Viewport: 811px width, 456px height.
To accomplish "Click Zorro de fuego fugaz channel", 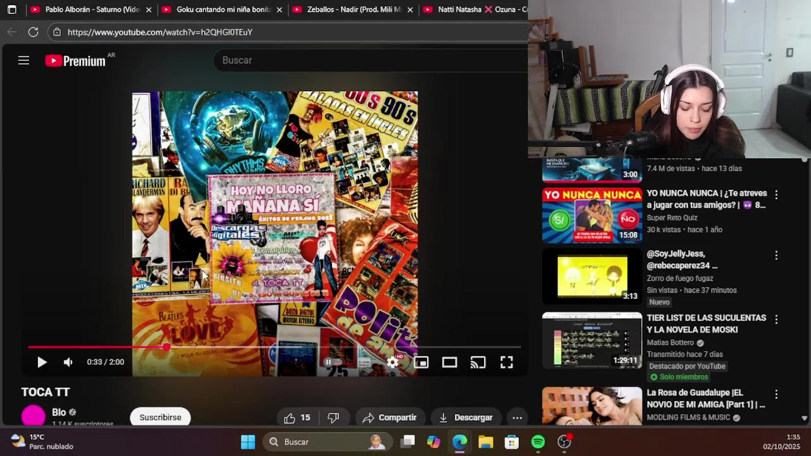I will point(680,278).
